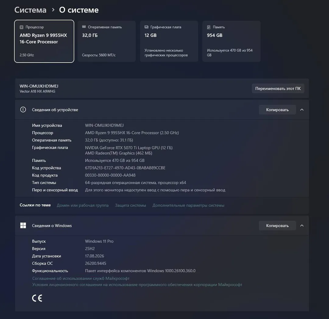Collapse the Сведения об устройстве section

(x=302, y=109)
